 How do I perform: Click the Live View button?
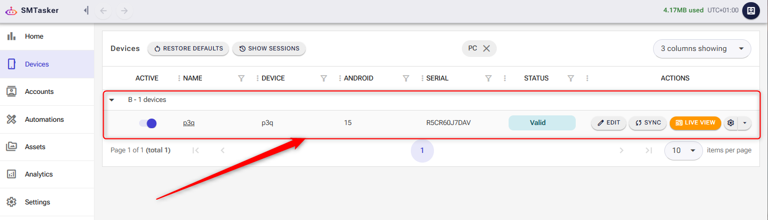[695, 123]
